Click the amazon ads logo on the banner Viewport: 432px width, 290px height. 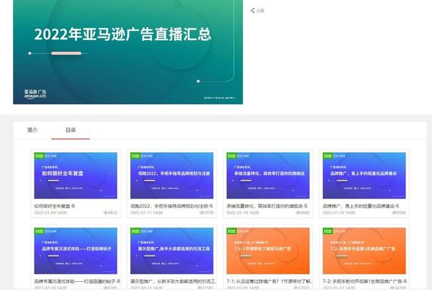point(35,94)
